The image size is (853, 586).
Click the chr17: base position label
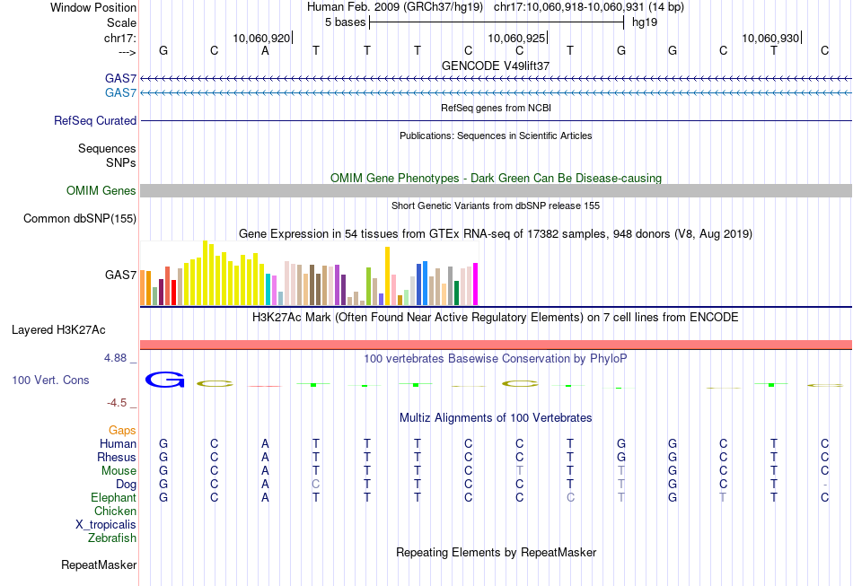click(120, 38)
